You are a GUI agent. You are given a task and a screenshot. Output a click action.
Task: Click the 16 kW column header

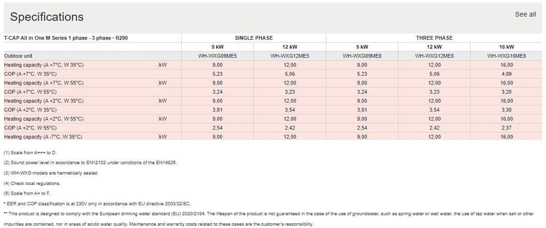pos(506,47)
